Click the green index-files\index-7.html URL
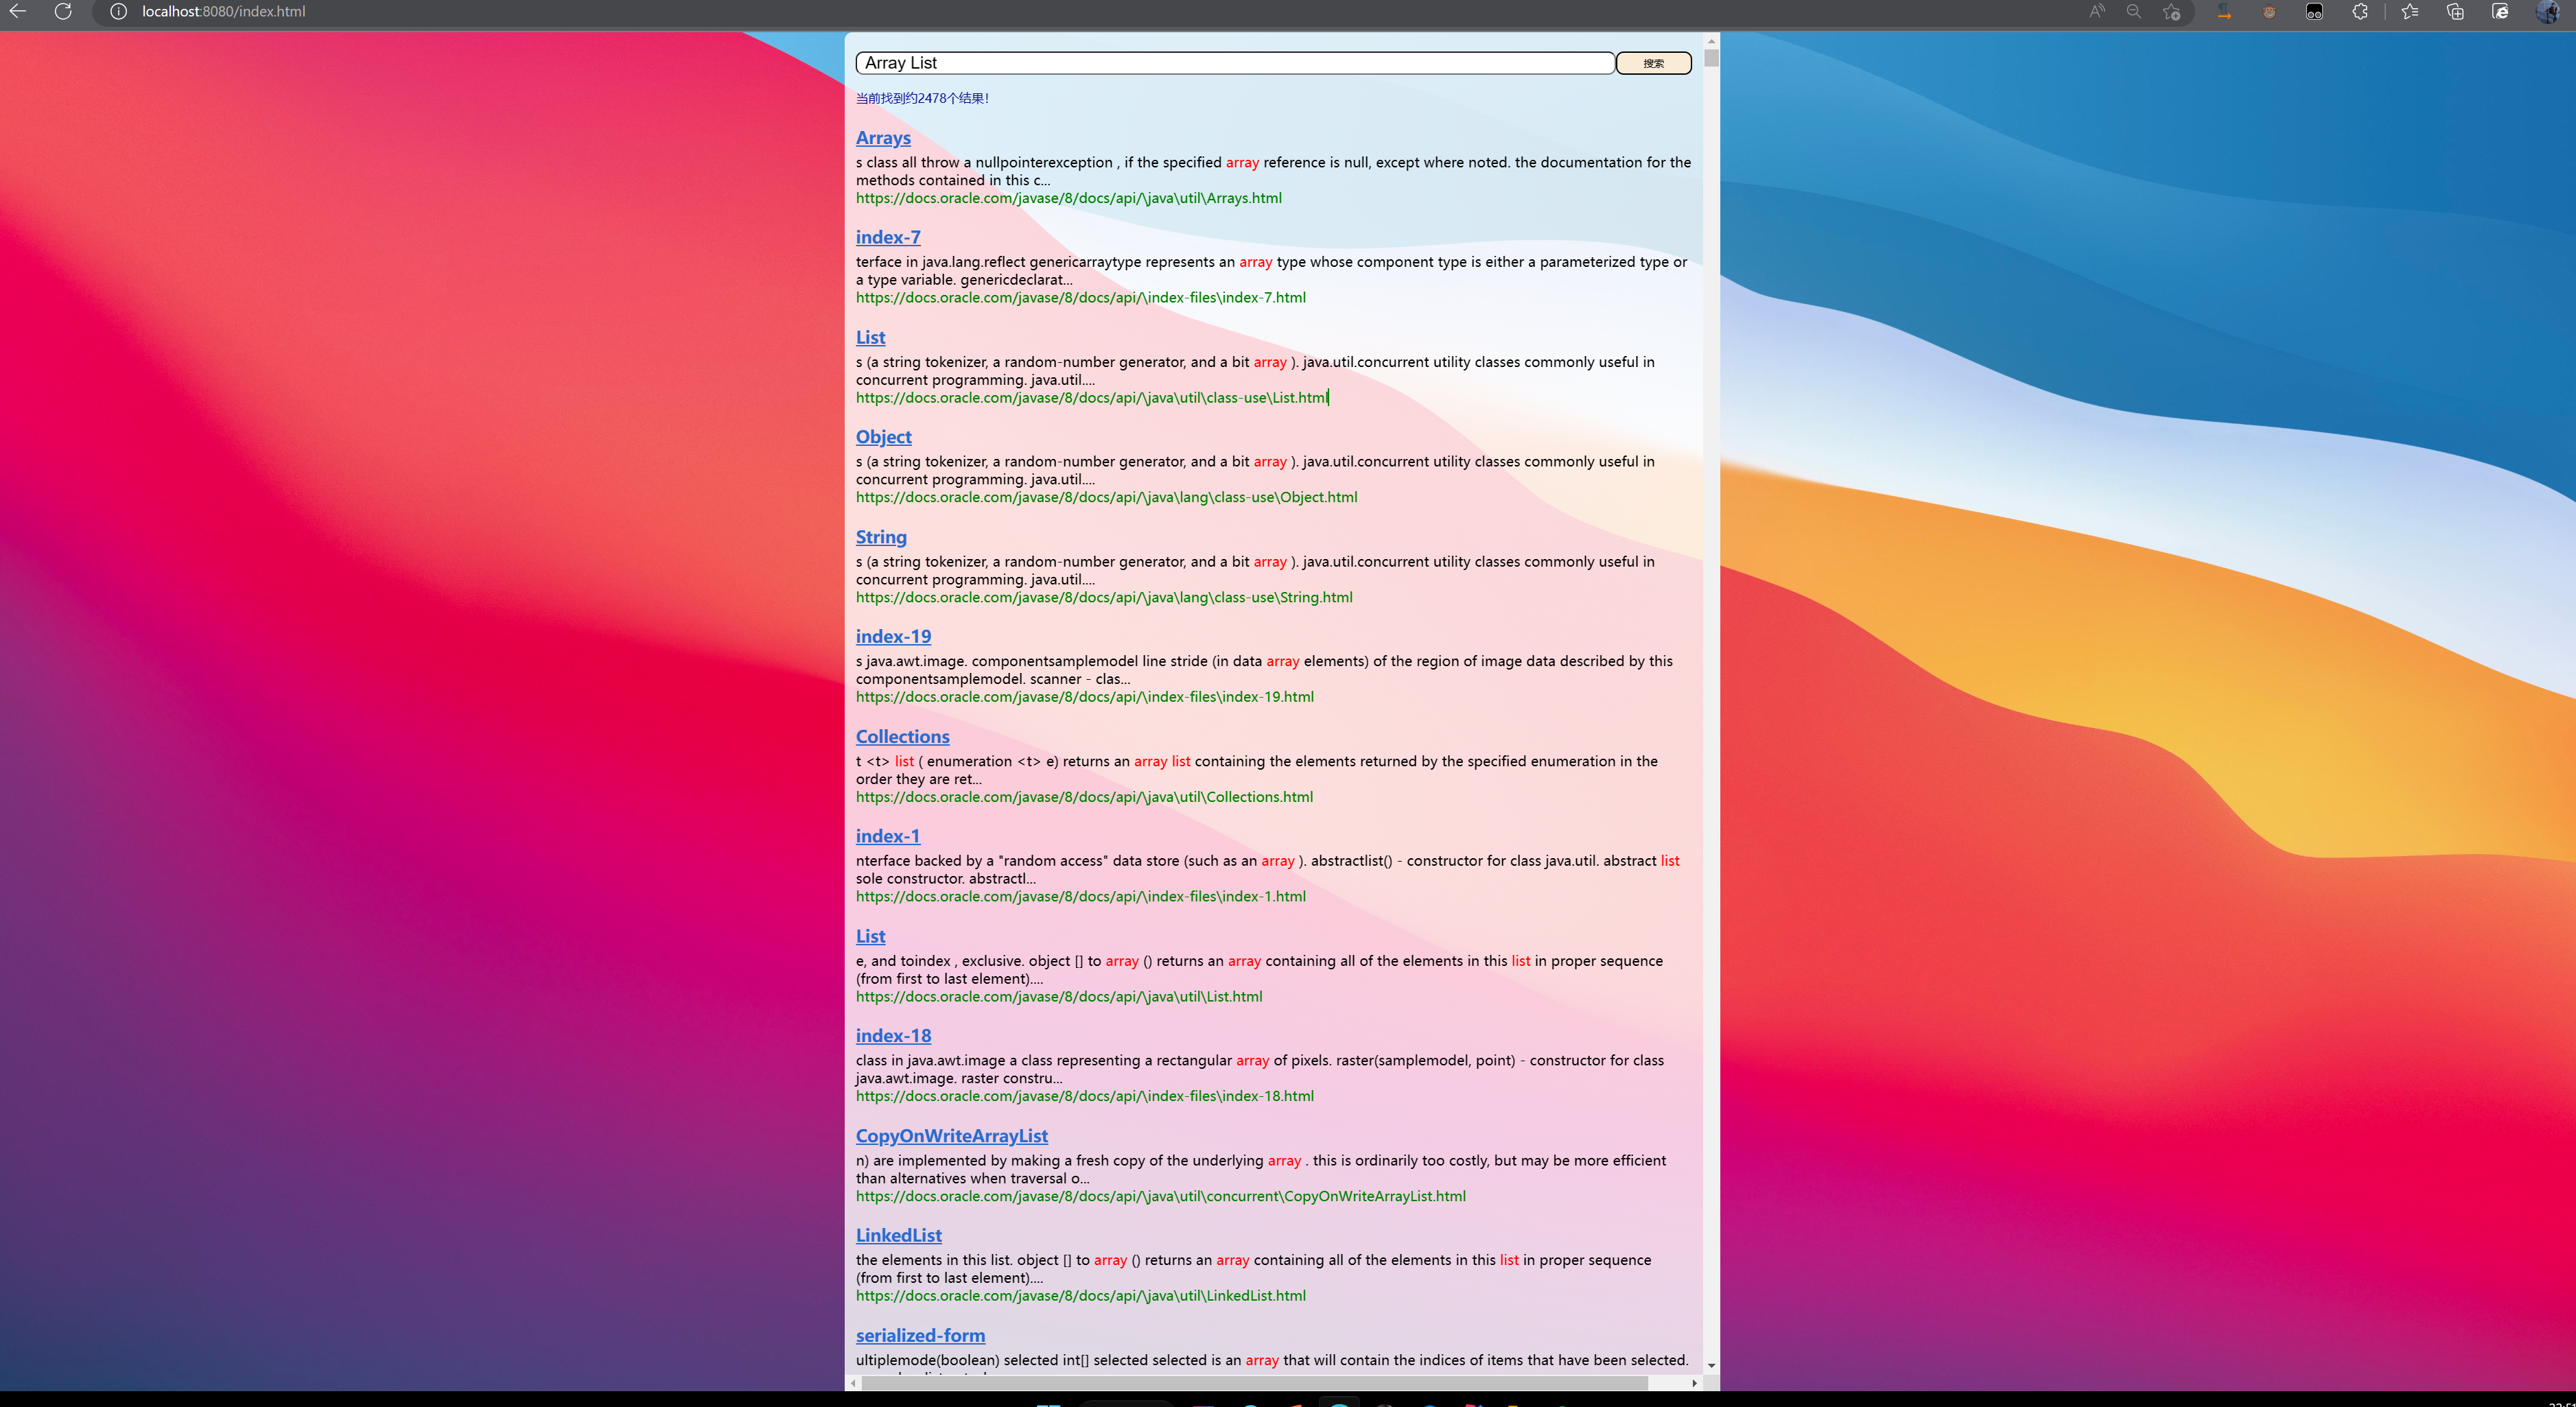2576x1407 pixels. point(1080,297)
